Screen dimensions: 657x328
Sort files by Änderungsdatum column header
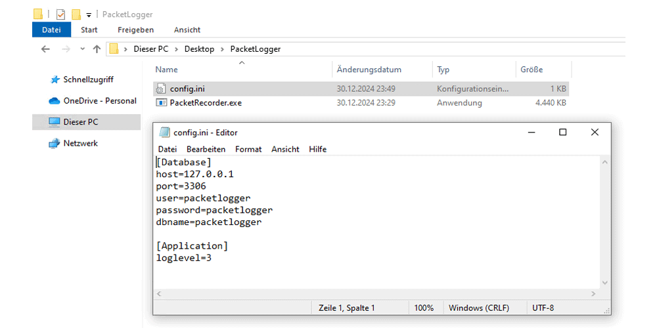coord(369,70)
